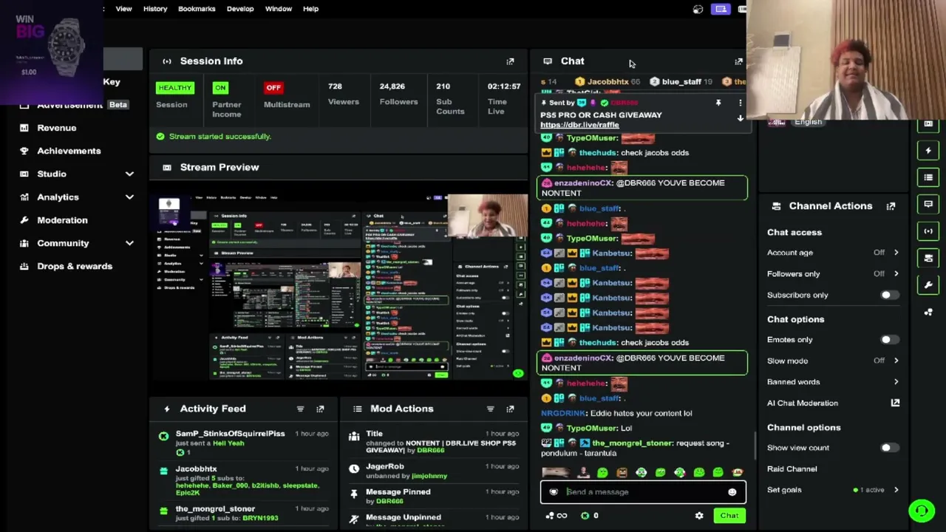
Task: Click the channel actions sidebar icon
Action: pos(928,258)
